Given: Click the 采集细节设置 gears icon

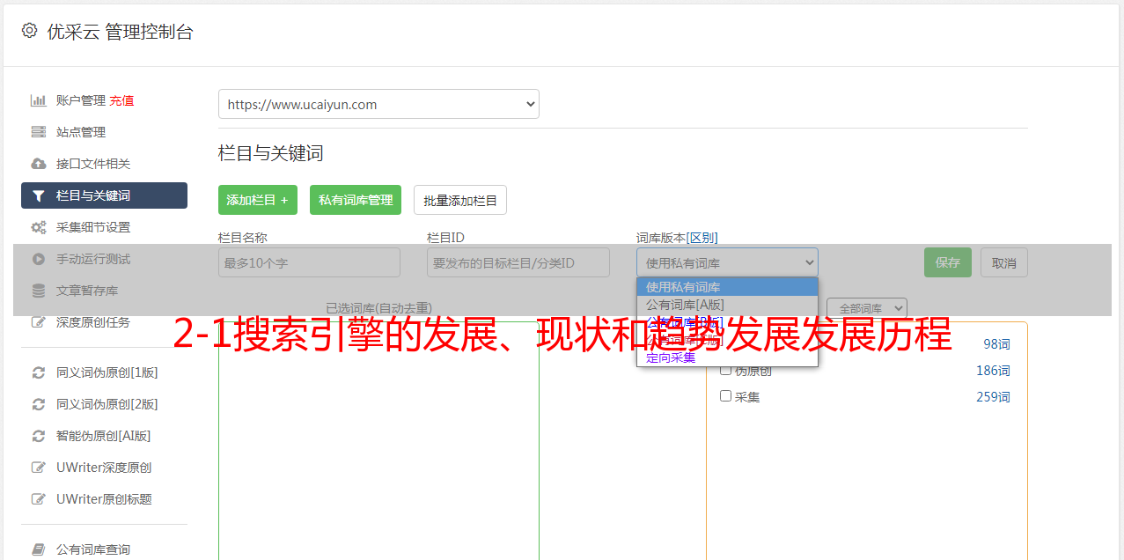Looking at the screenshot, I should [x=39, y=227].
